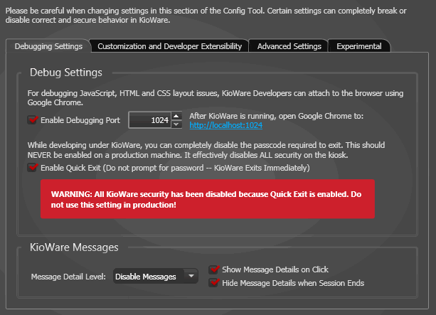Click 'For debugging JavaScript' description text

pos(216,97)
